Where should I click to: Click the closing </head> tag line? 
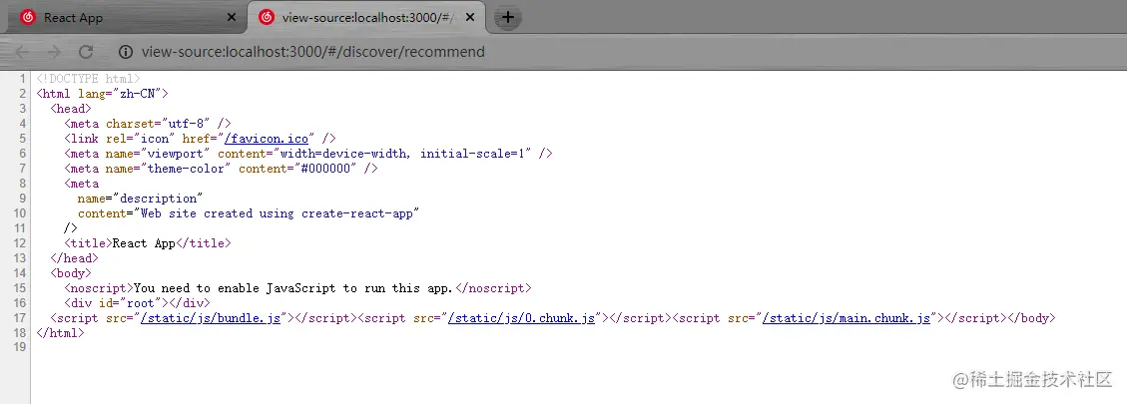74,258
